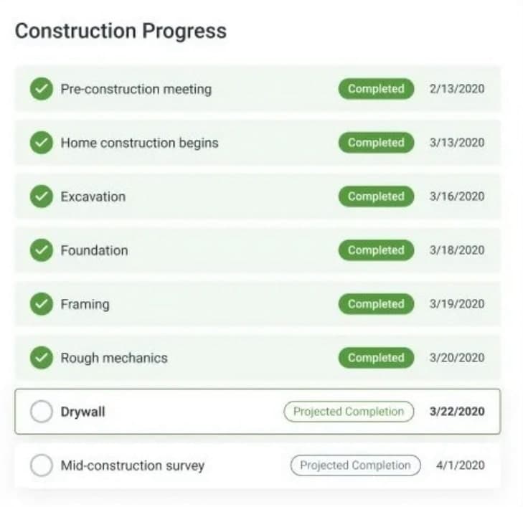The image size is (523, 507).
Task: Click the green check icon next to Excavation
Action: 42,196
